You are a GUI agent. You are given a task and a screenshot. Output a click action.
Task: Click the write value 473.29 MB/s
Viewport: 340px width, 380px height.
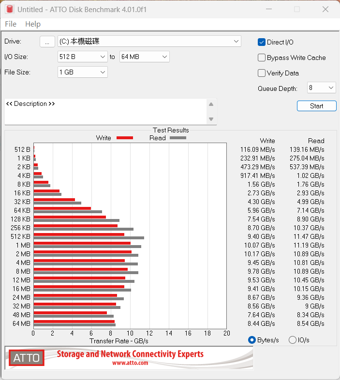pyautogui.click(x=258, y=167)
